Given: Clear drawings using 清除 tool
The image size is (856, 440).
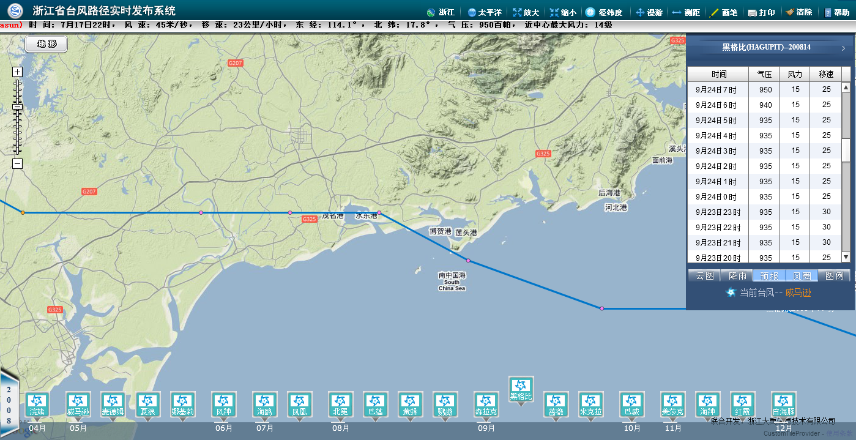Looking at the screenshot, I should (798, 12).
